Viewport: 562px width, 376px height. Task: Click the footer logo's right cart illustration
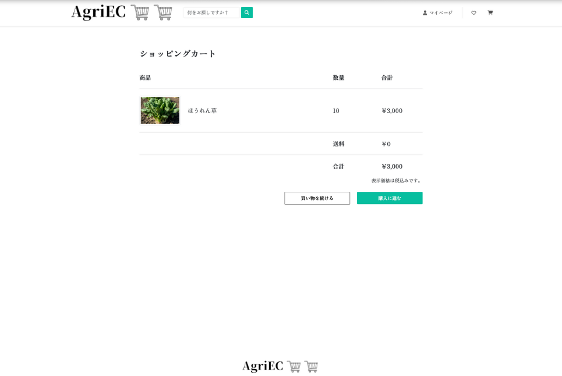tap(311, 366)
